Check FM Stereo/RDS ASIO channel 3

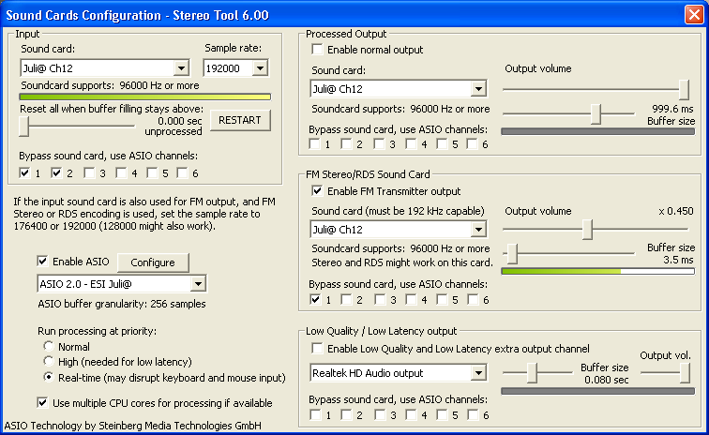[380, 299]
